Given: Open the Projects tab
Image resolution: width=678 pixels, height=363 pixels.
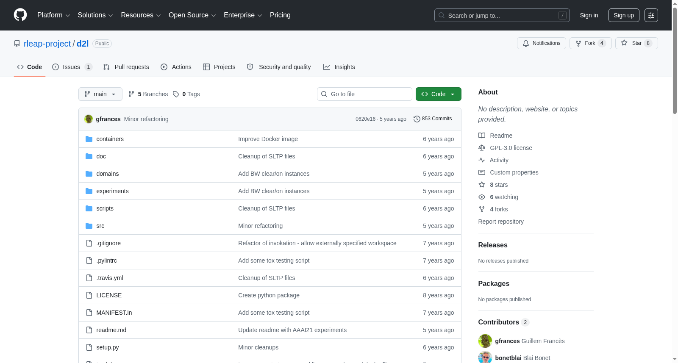Looking at the screenshot, I should (x=219, y=67).
